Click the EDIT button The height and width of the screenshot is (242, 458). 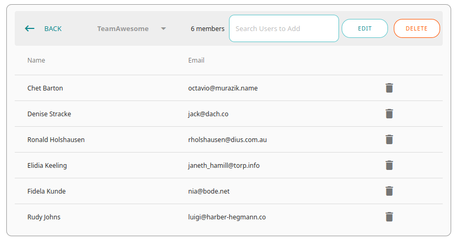coord(365,28)
